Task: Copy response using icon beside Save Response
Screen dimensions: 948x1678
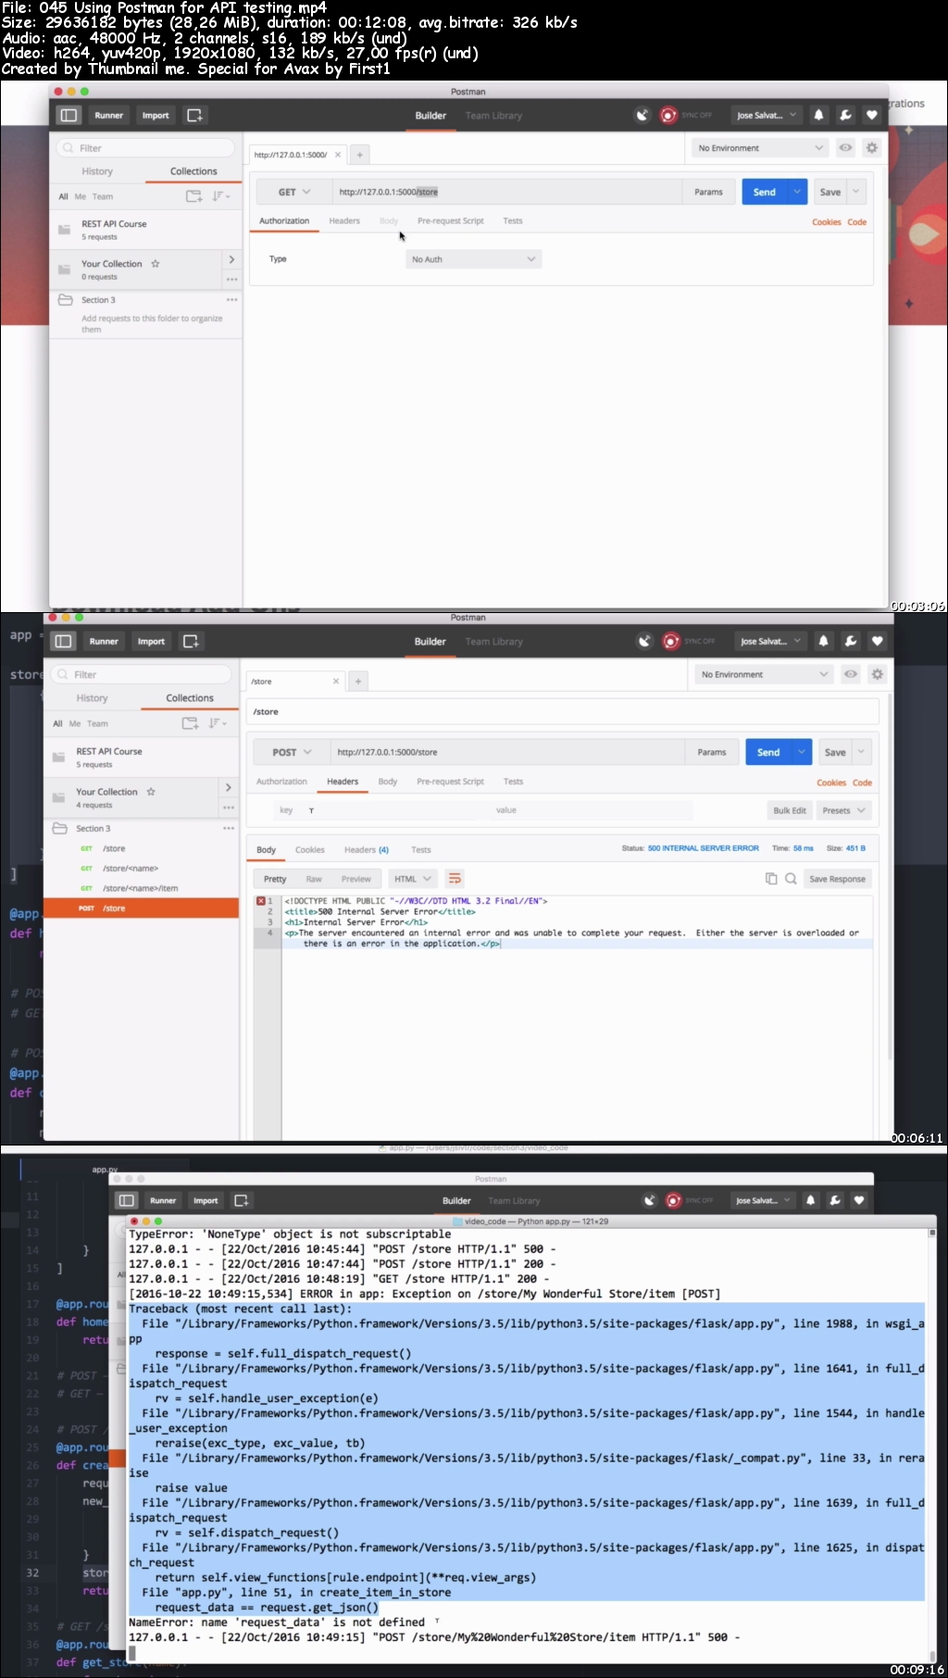Action: tap(771, 879)
